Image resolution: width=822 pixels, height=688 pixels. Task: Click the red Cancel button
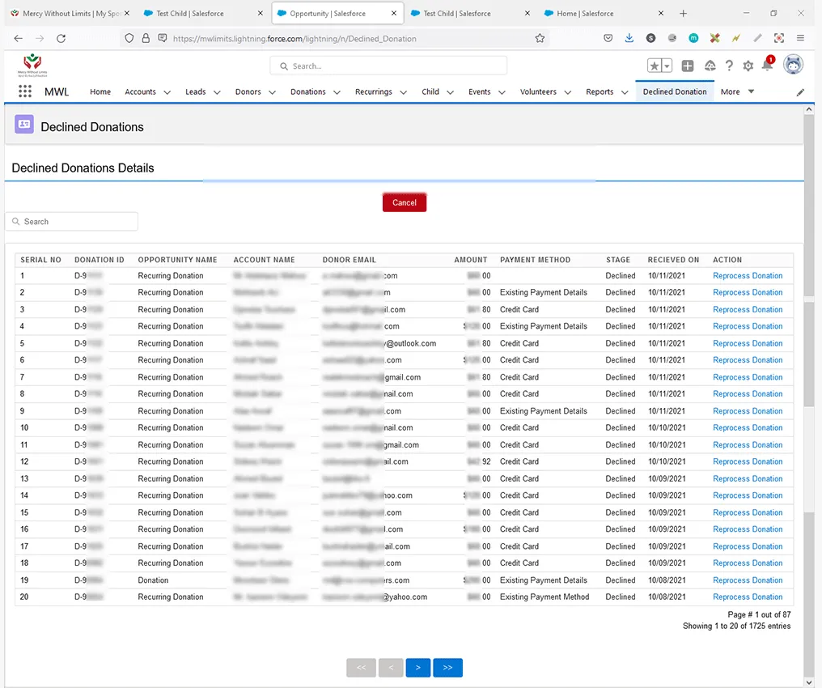(x=405, y=202)
